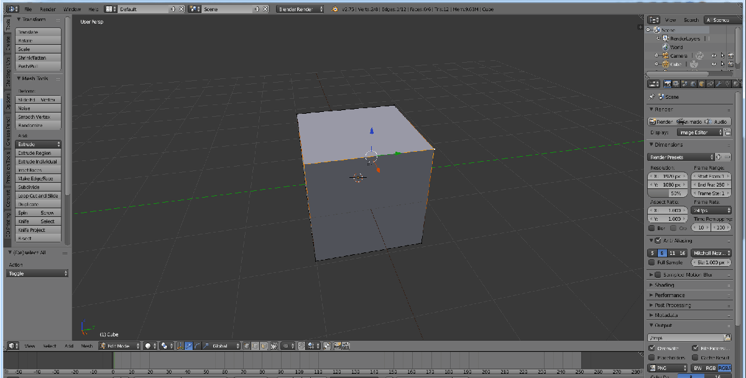
Task: Open the Mesh menu in 3D view header
Action: click(87, 346)
